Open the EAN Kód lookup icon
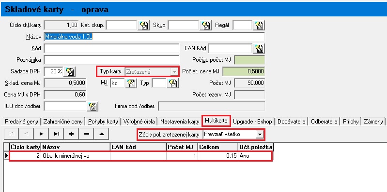 pos(259,48)
